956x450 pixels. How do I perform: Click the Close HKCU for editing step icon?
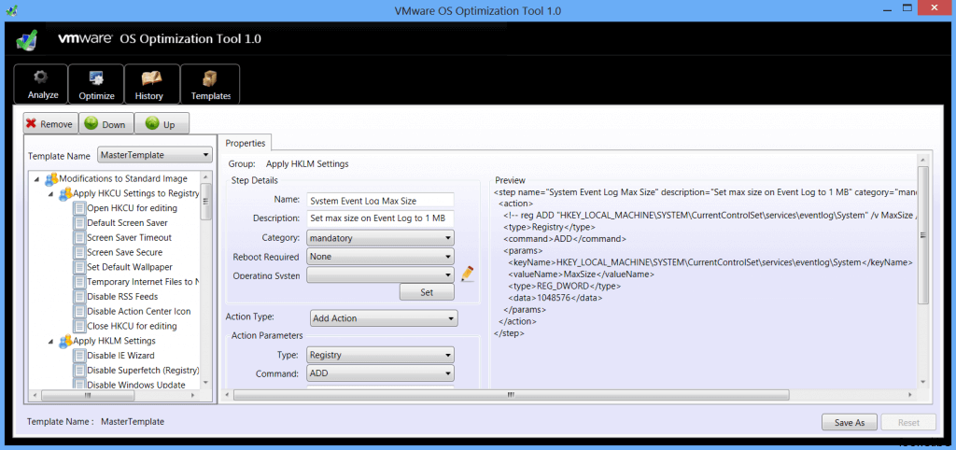click(78, 326)
